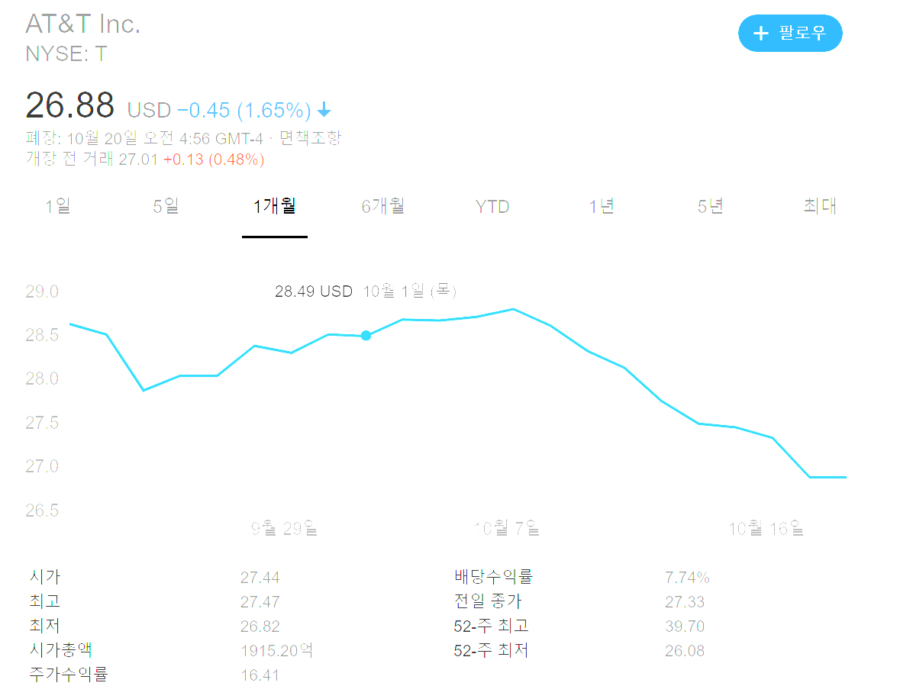Click the downward price change arrow icon
Viewport: 913px width, 699px height.
point(324,111)
